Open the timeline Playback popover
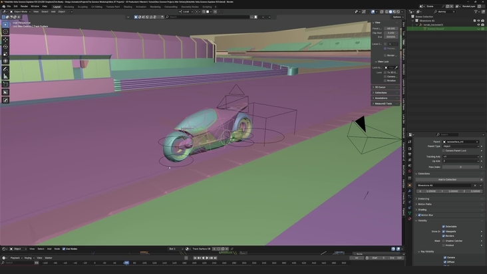This screenshot has width=487, height=274. pos(16,258)
